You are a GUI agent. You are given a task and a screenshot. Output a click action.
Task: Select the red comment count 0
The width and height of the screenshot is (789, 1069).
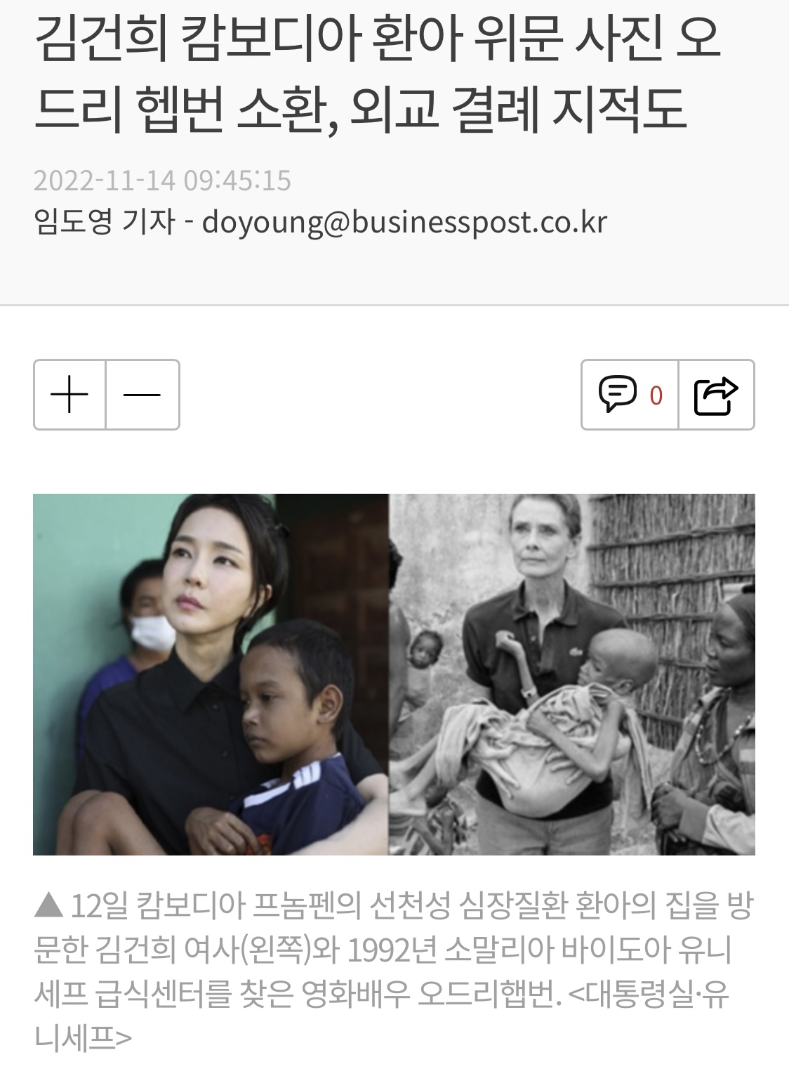click(x=656, y=395)
